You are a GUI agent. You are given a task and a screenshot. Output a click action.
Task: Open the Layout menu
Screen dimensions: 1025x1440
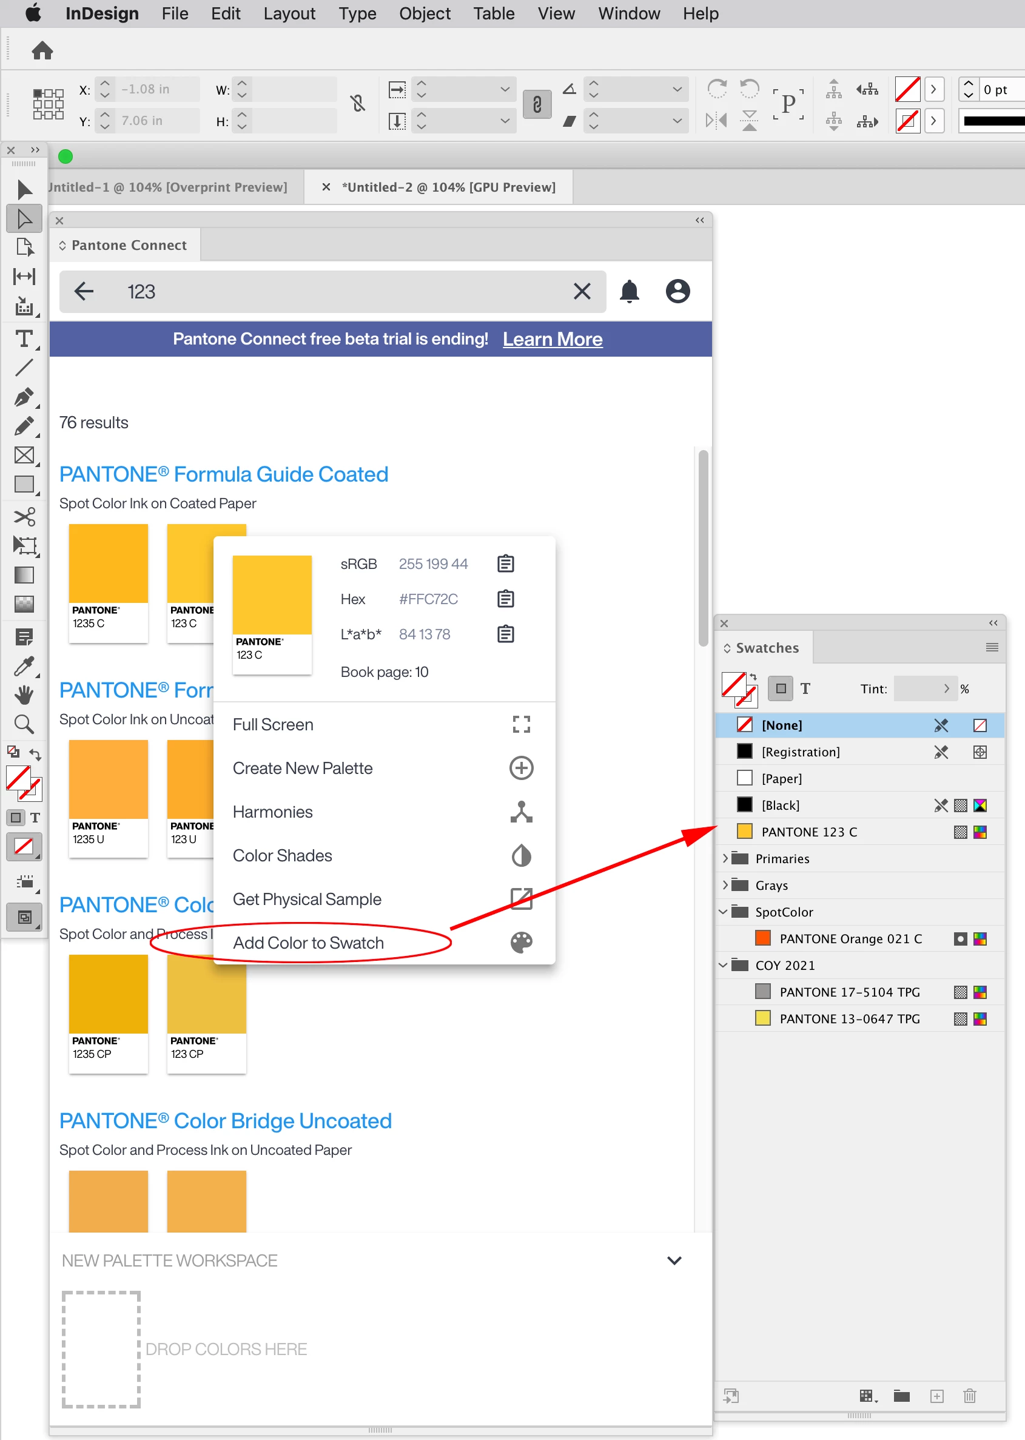(x=289, y=14)
